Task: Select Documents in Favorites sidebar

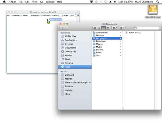Action: point(75,48)
